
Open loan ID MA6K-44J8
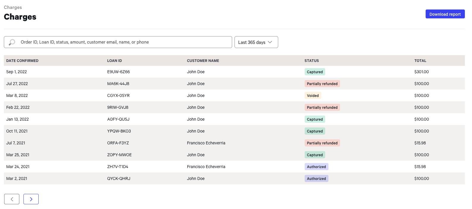click(x=118, y=84)
